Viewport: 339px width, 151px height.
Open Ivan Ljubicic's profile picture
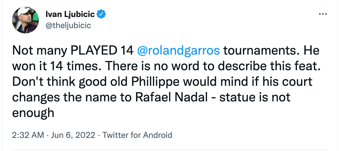pyautogui.click(x=25, y=20)
